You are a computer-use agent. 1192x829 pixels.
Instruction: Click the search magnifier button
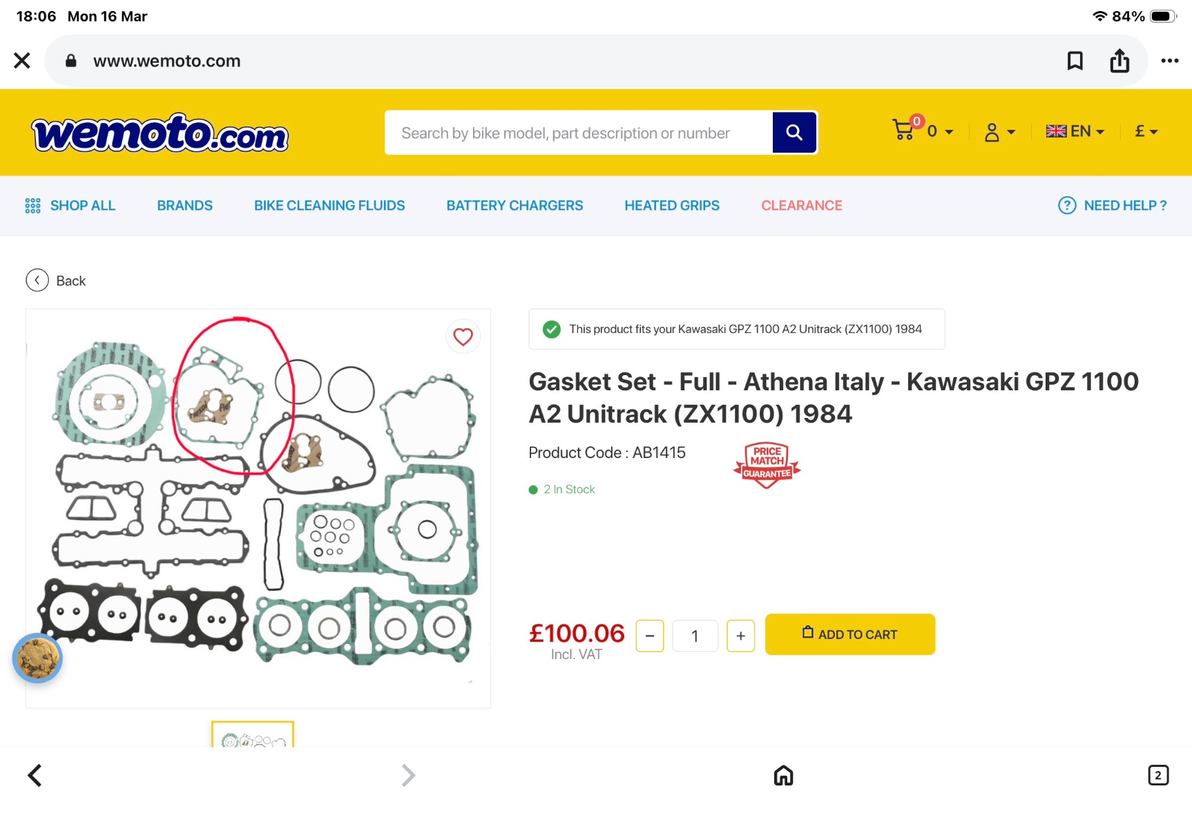[x=794, y=133]
